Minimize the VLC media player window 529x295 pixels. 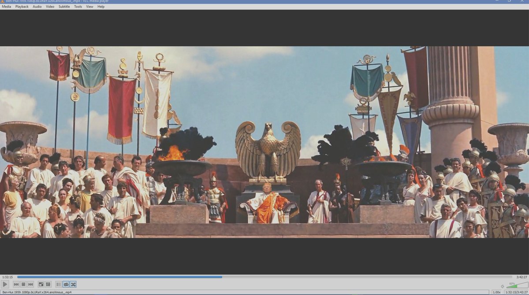(497, 1)
